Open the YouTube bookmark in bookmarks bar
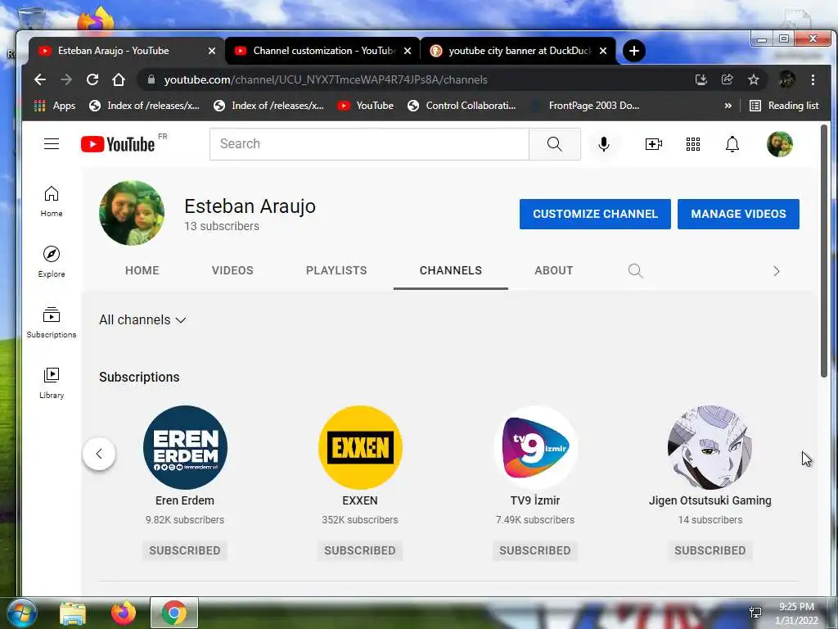This screenshot has width=838, height=629. click(366, 106)
